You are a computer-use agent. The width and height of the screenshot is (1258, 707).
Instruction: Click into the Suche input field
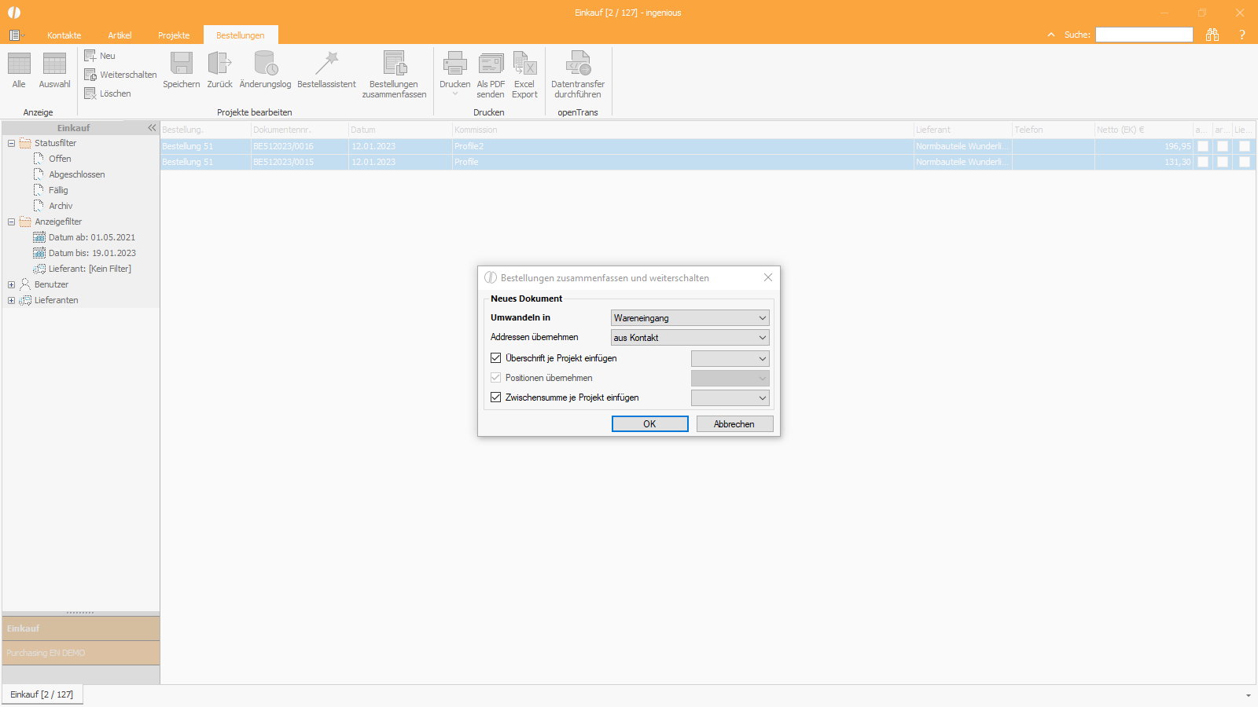coord(1144,35)
